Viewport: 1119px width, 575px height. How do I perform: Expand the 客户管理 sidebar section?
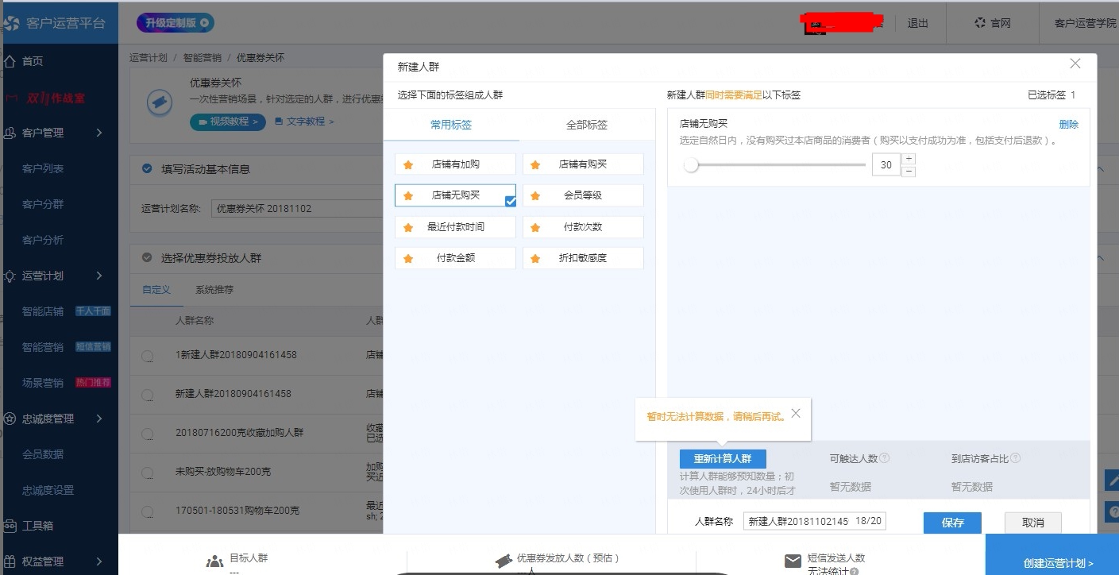[99, 133]
